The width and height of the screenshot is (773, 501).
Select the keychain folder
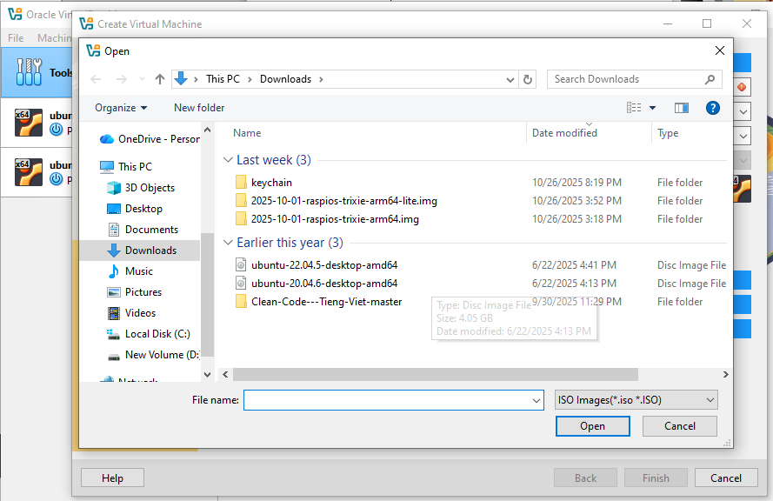point(271,183)
